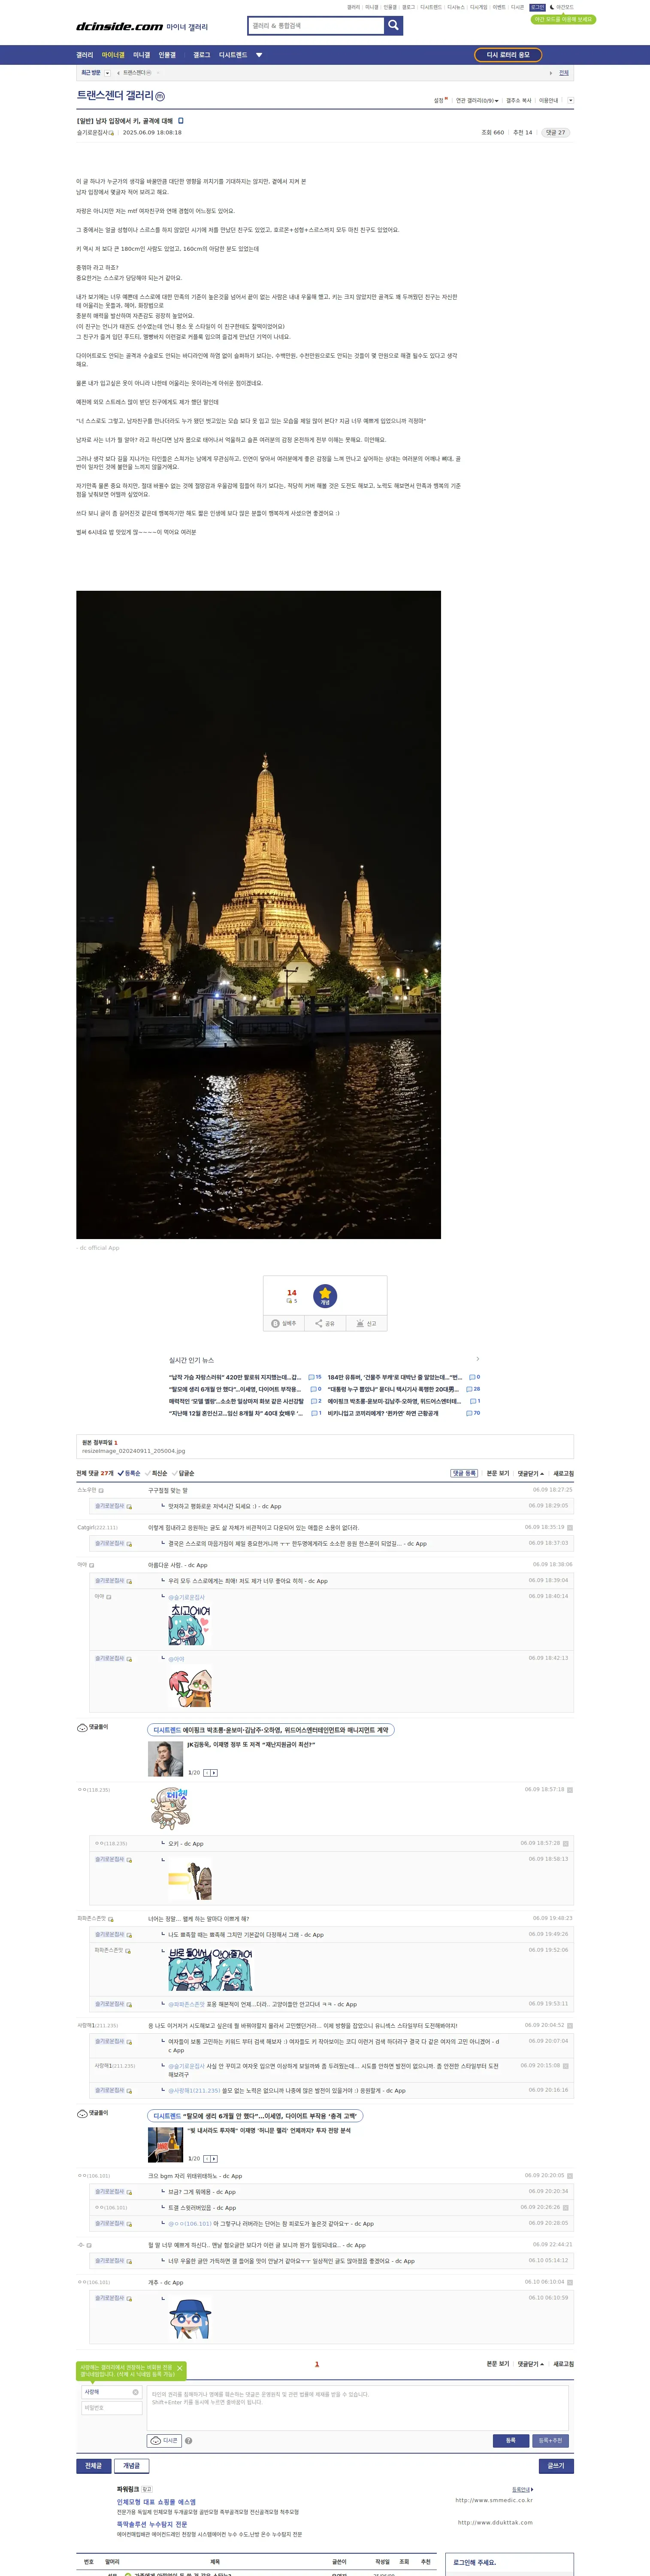
Task: Open 디시트렌드 menu tab
Action: [x=233, y=55]
